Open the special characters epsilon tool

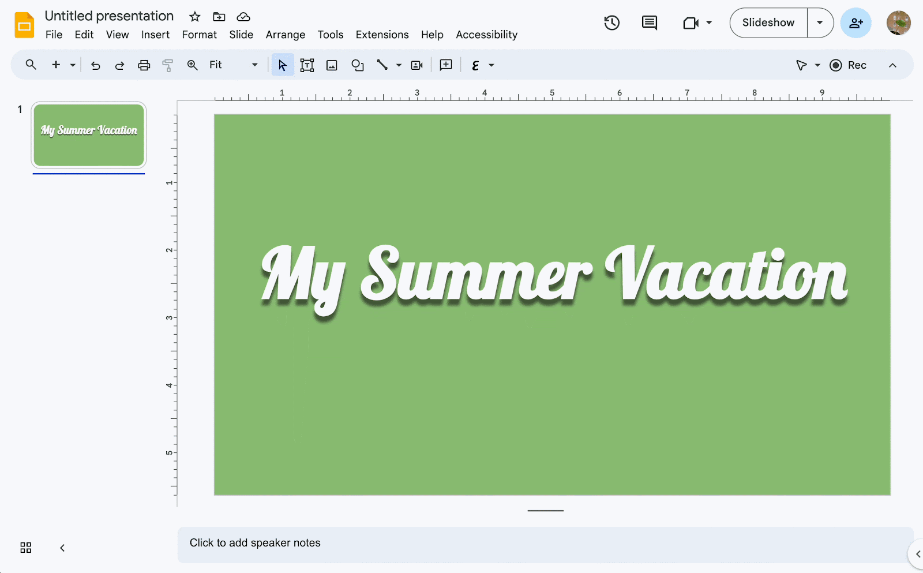(475, 65)
